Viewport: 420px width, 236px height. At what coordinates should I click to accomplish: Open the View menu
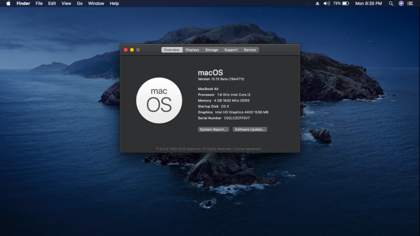coord(66,3)
